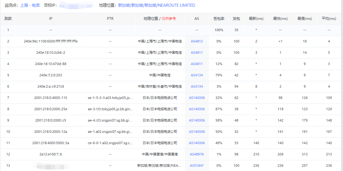Image resolution: width=343 pixels, height=171 pixels.
Task: Select the 35 packets-sent value
Action: click(236, 30)
